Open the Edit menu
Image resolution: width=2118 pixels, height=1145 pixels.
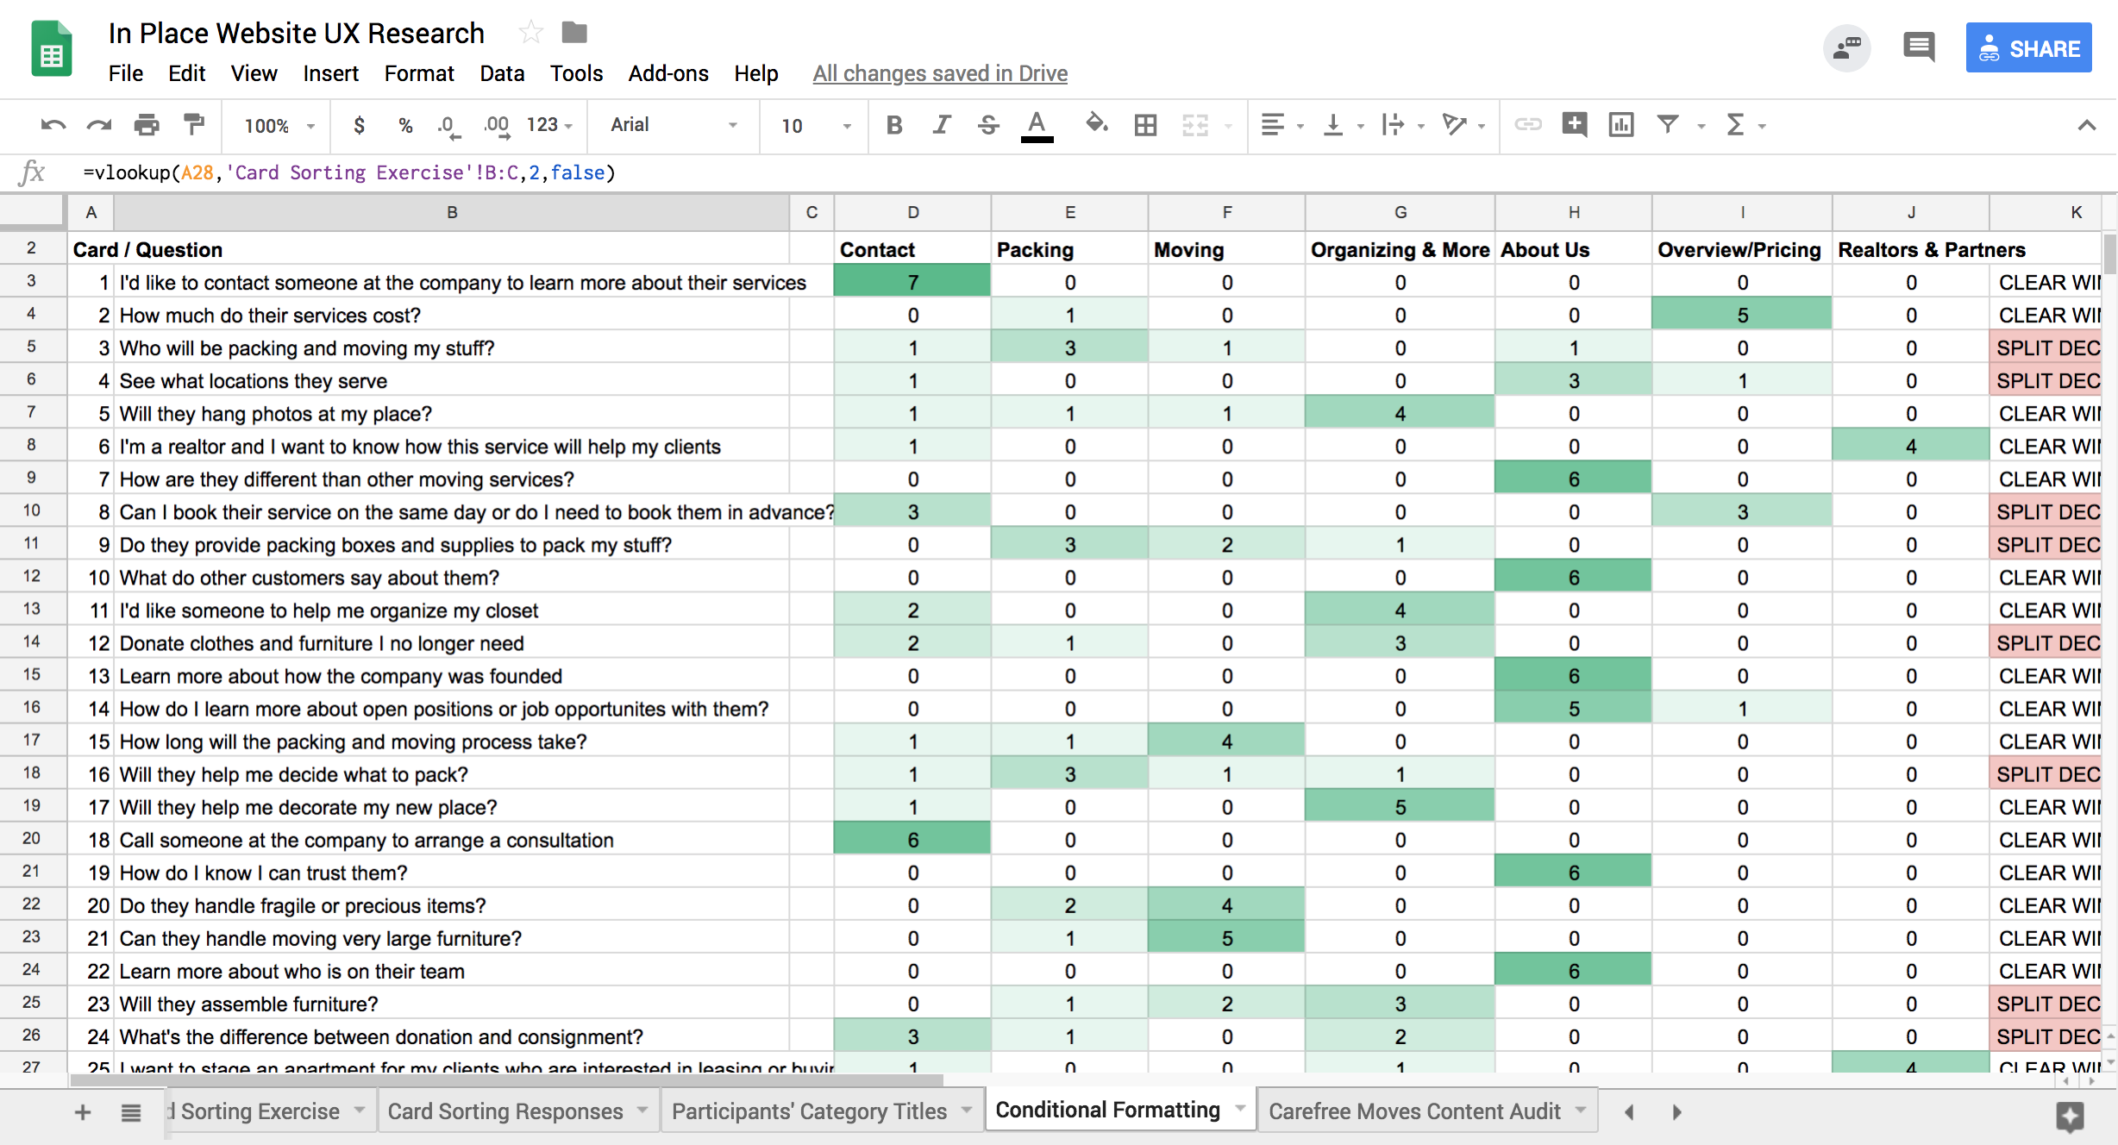point(186,73)
